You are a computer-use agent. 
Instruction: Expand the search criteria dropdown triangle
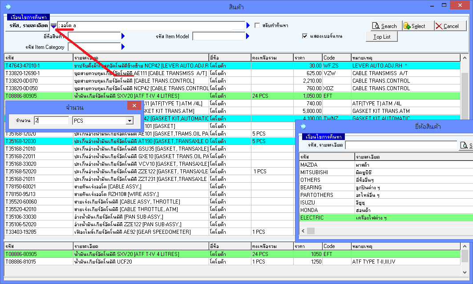coord(53,26)
